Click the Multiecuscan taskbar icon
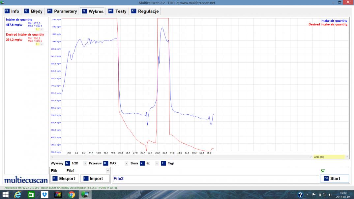Image resolution: width=354 pixels, height=199 pixels. point(85,194)
